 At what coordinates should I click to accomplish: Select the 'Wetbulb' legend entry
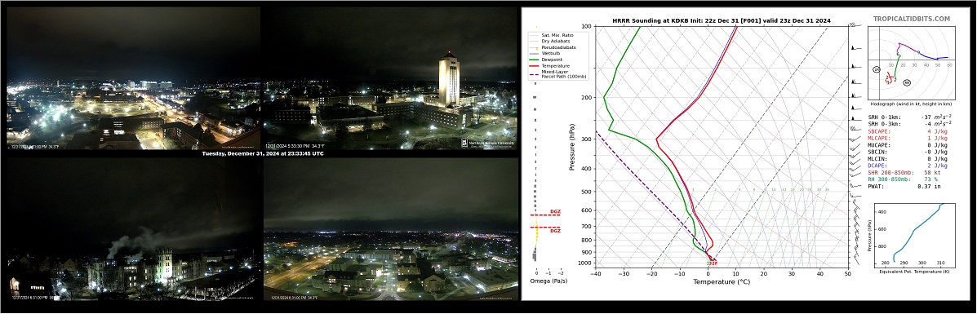(544, 53)
